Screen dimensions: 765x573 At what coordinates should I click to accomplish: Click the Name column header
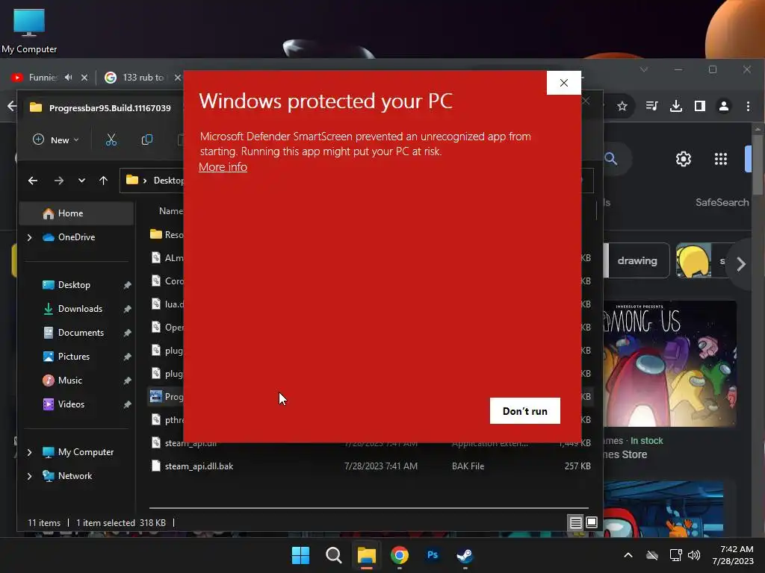pyautogui.click(x=171, y=211)
